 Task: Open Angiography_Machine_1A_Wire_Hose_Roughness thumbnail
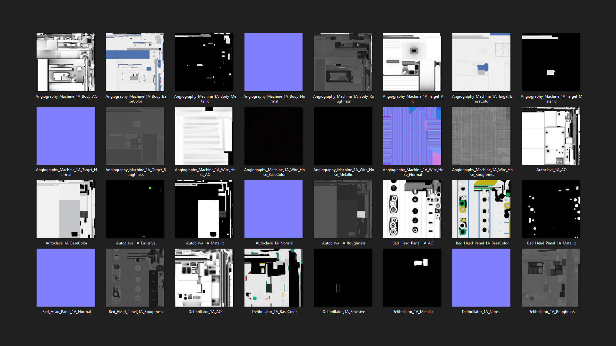(481, 136)
